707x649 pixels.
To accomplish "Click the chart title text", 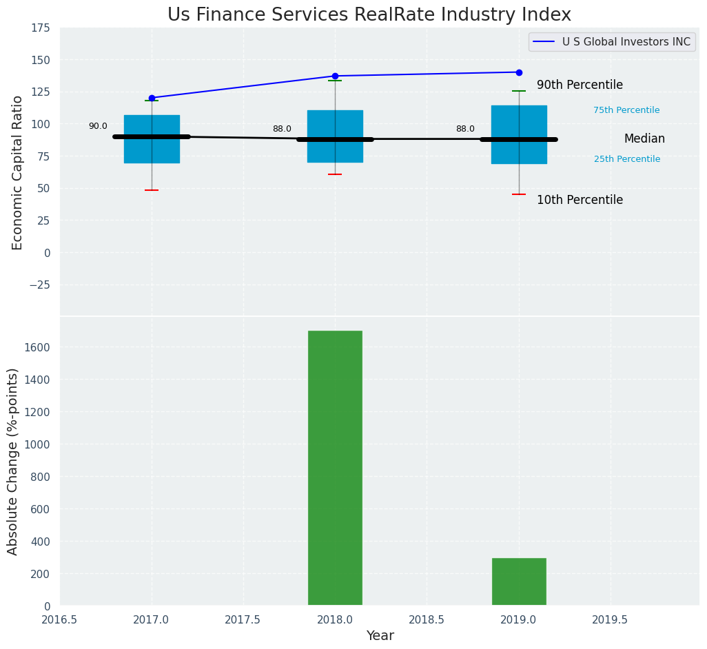I will (369, 15).
